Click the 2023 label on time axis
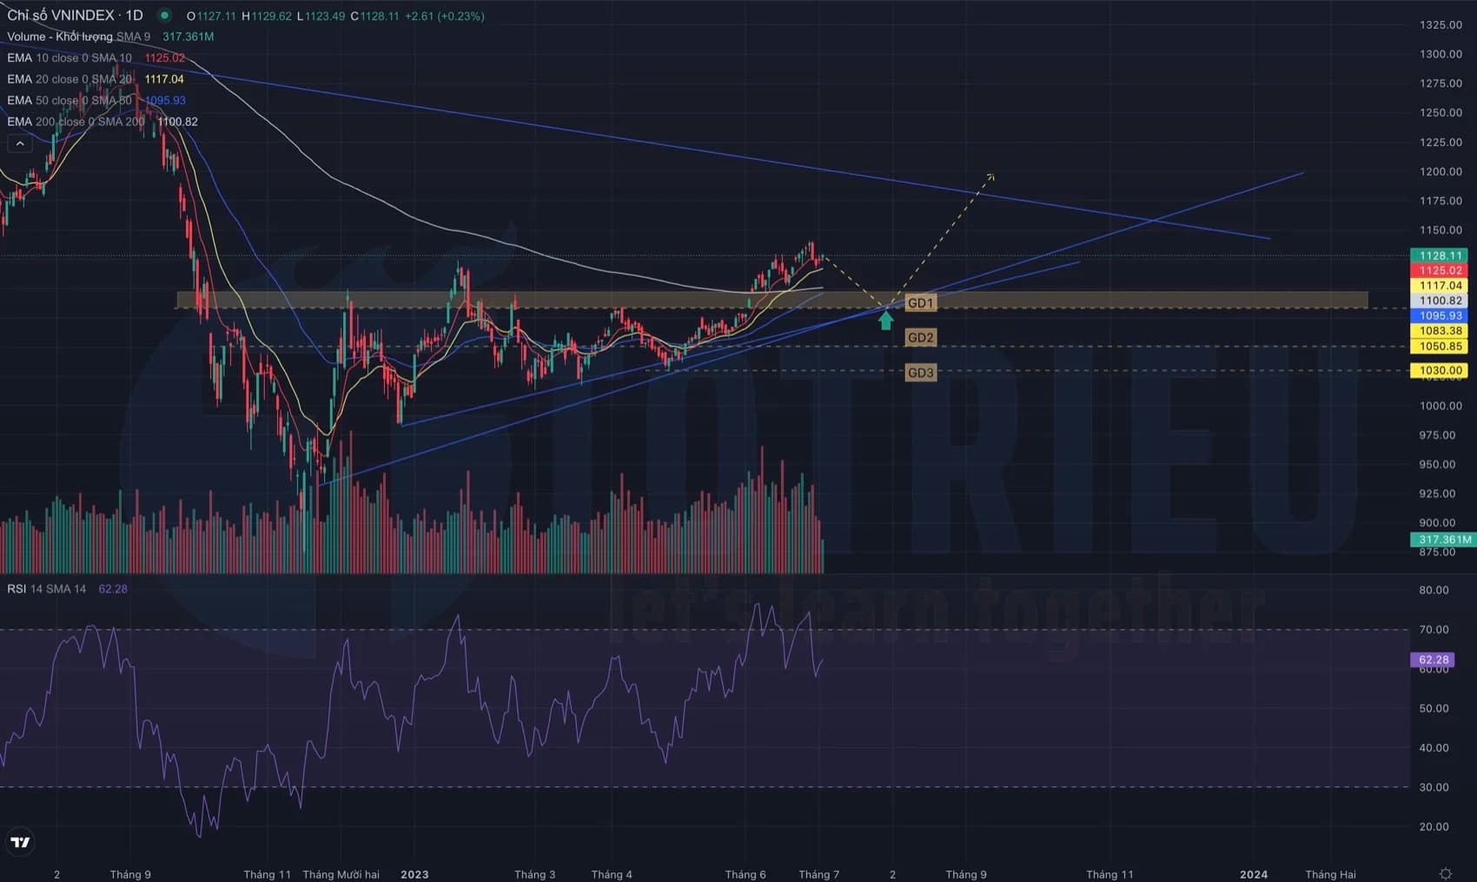The width and height of the screenshot is (1477, 882). click(x=414, y=874)
